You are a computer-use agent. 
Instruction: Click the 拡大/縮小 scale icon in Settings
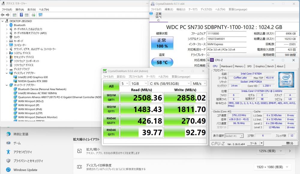[79, 151]
